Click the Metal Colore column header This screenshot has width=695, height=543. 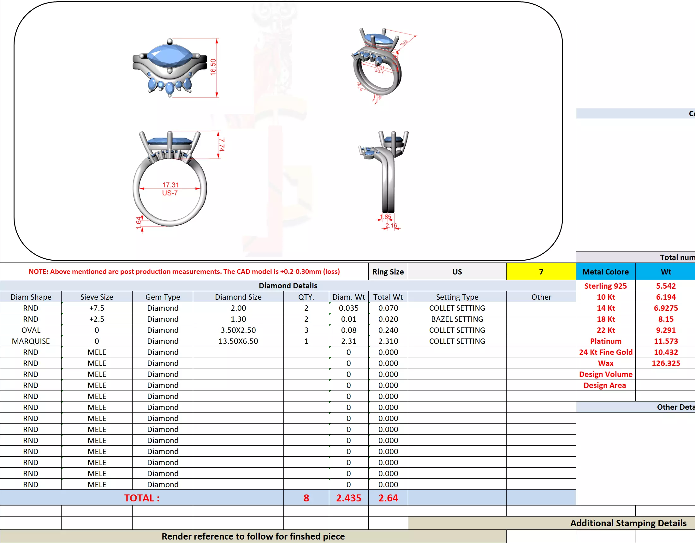click(605, 272)
